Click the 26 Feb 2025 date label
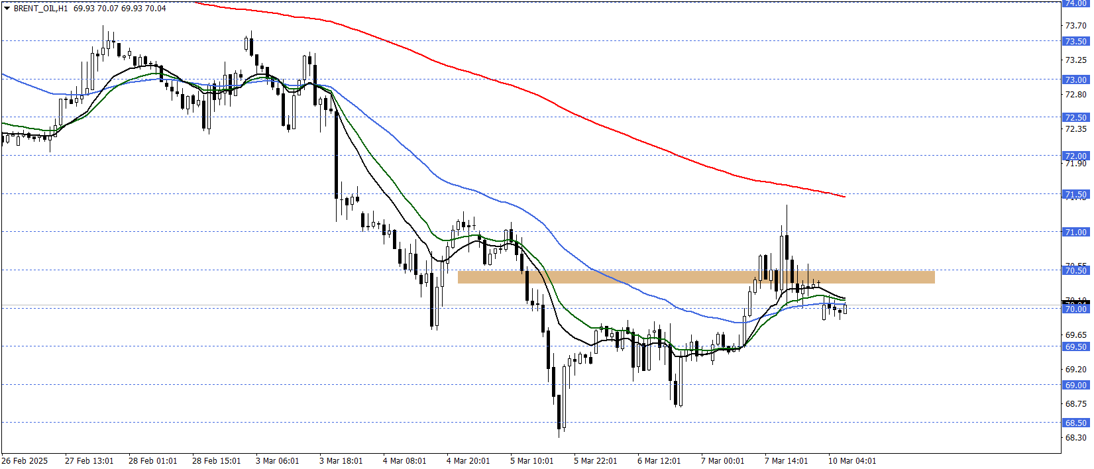Screen dimensions: 1094x469 click(x=25, y=460)
